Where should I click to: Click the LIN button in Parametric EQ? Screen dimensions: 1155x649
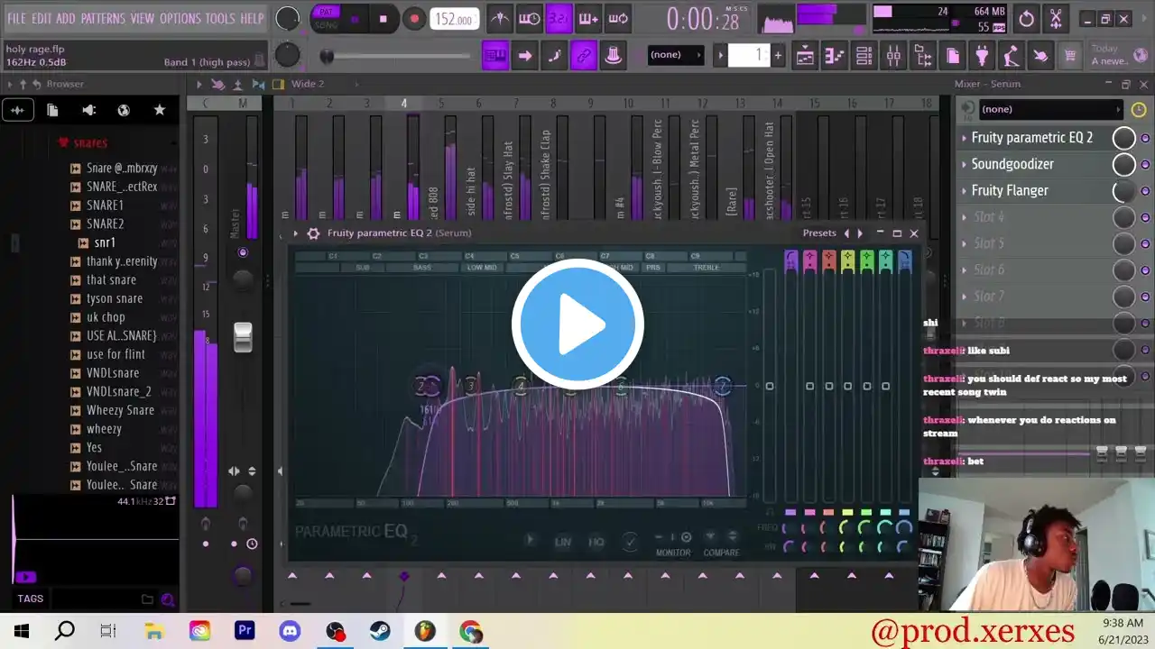click(563, 542)
